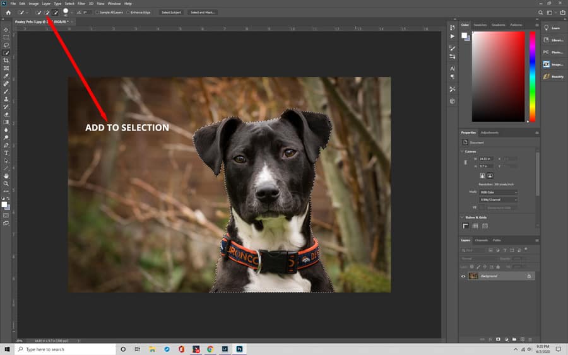Viewport: 568px width, 355px height.
Task: Enable the Enhance Edge checkbox
Action: click(x=128, y=13)
